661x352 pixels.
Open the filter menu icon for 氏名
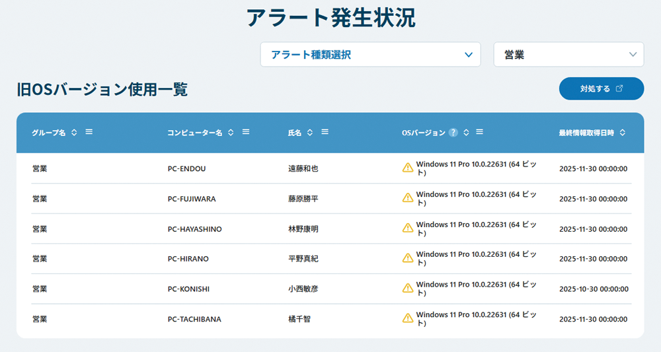[x=325, y=132]
